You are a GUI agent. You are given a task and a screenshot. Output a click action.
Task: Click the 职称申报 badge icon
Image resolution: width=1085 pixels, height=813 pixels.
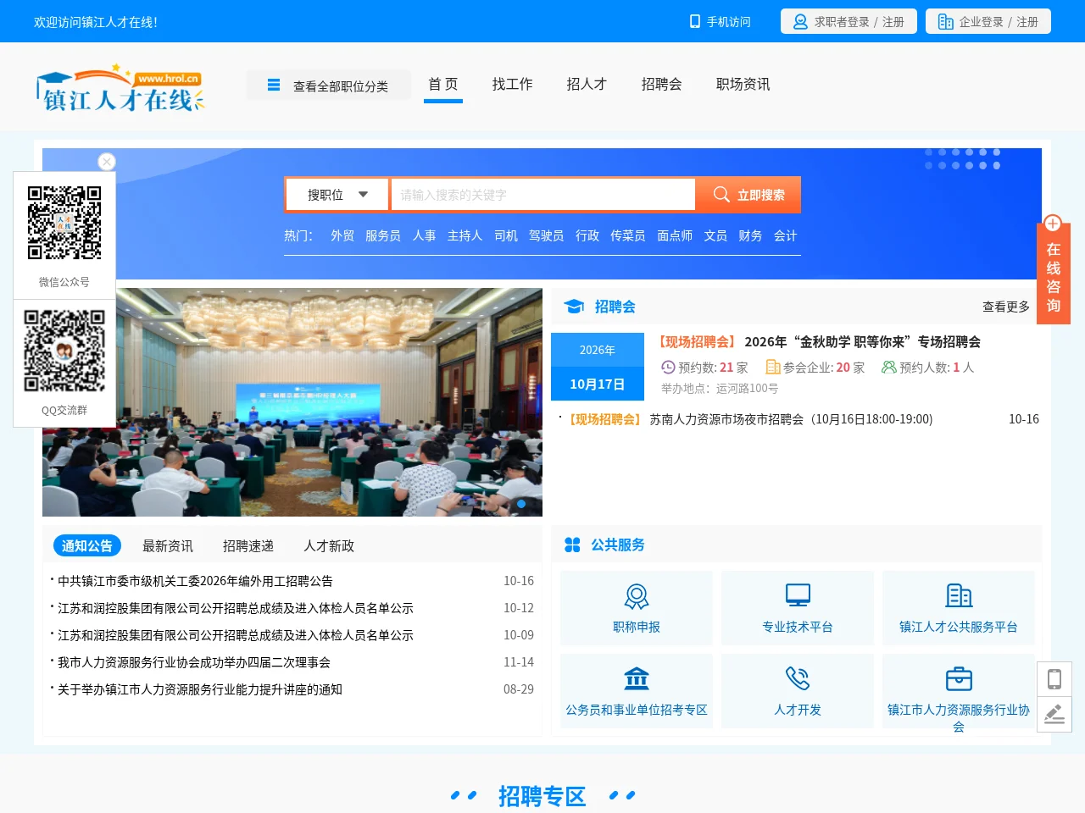pos(637,597)
